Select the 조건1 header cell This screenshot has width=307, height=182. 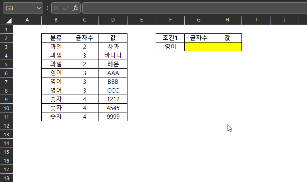[170, 38]
